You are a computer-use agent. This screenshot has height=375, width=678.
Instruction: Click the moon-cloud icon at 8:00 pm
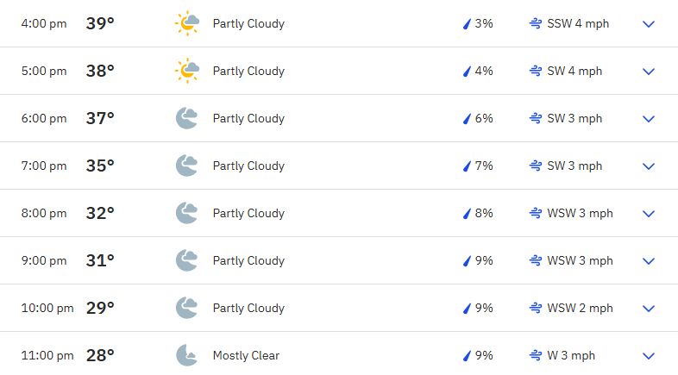(x=187, y=213)
